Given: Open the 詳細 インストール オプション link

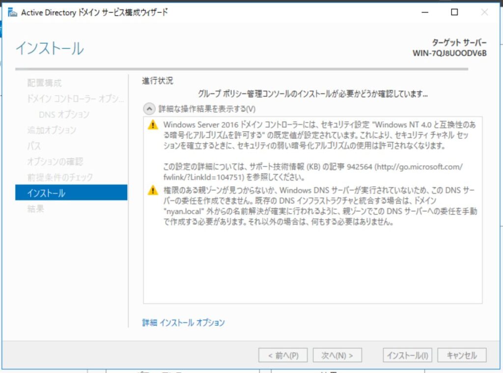Looking at the screenshot, I should (x=183, y=323).
